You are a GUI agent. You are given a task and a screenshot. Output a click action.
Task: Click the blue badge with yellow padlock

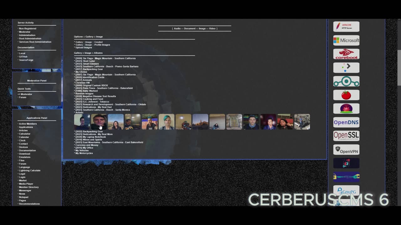346,177
